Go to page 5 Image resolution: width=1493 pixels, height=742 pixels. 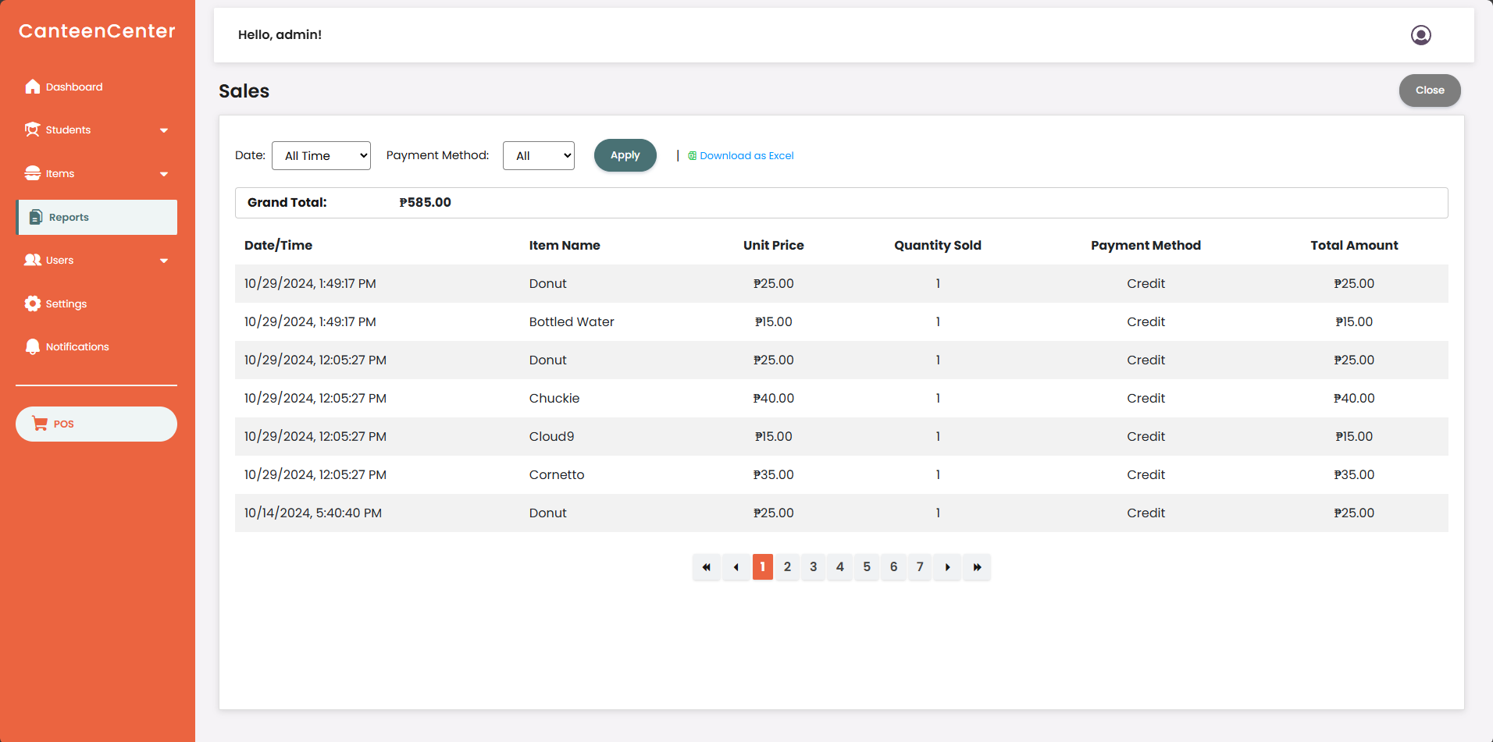(x=867, y=567)
